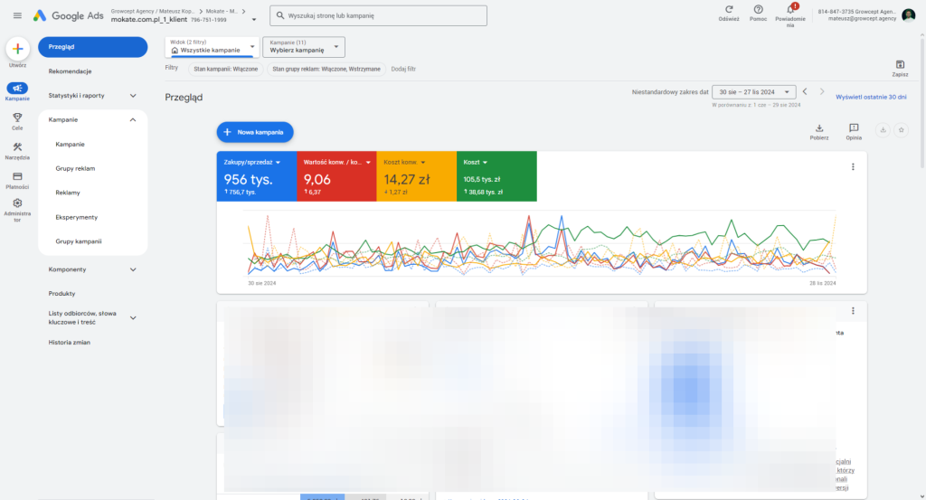Select Grupy reklam in sidebar
Viewport: 926px width, 500px height.
coord(75,168)
